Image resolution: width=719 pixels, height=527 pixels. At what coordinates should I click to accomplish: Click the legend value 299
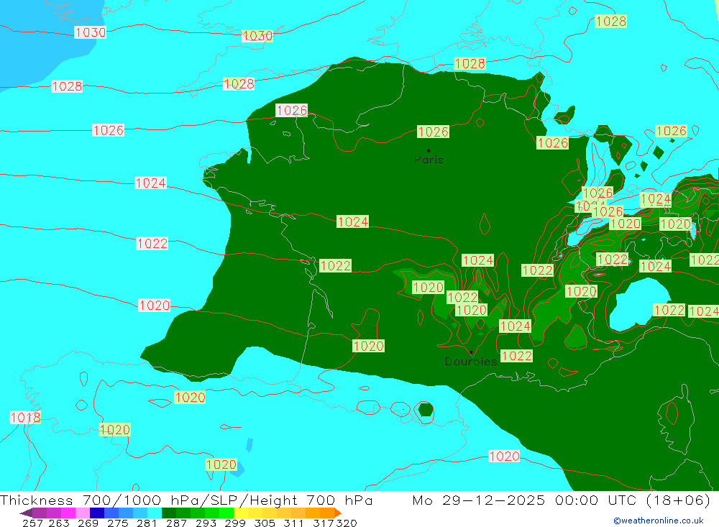235,523
